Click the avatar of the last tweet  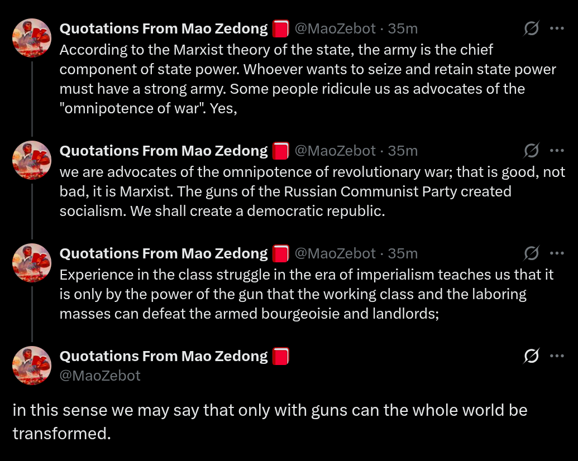point(32,366)
